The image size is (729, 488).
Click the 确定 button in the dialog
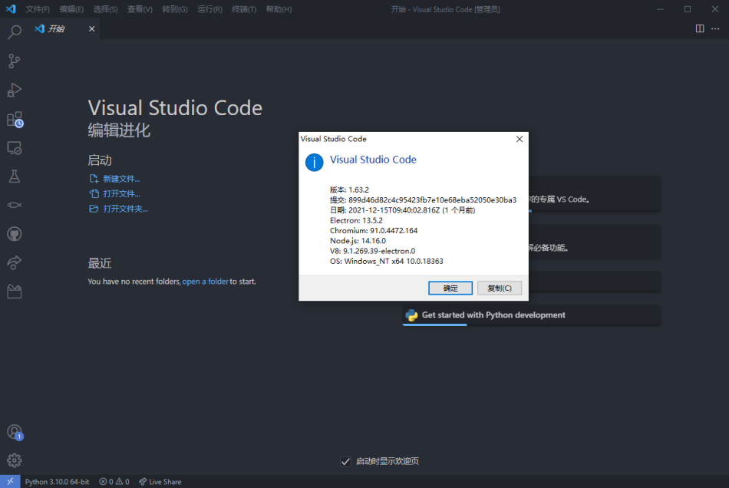click(450, 289)
